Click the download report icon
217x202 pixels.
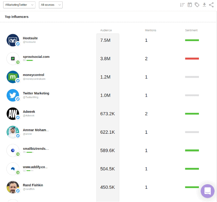(x=204, y=5)
